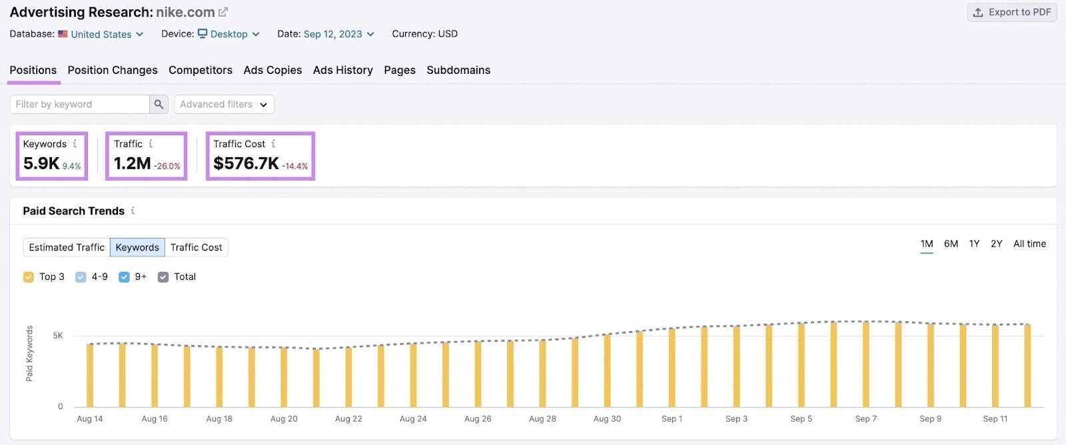1066x445 pixels.
Task: Select the 2Y time range
Action: click(x=996, y=244)
